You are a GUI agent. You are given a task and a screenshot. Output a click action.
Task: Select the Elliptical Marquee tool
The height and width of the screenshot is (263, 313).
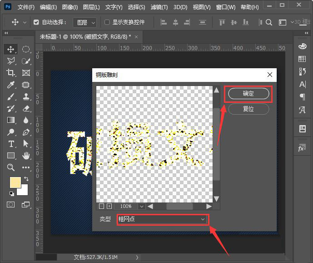pyautogui.click(x=26, y=49)
